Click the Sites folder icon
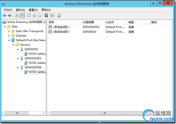176x124 pixels. tap(8, 26)
